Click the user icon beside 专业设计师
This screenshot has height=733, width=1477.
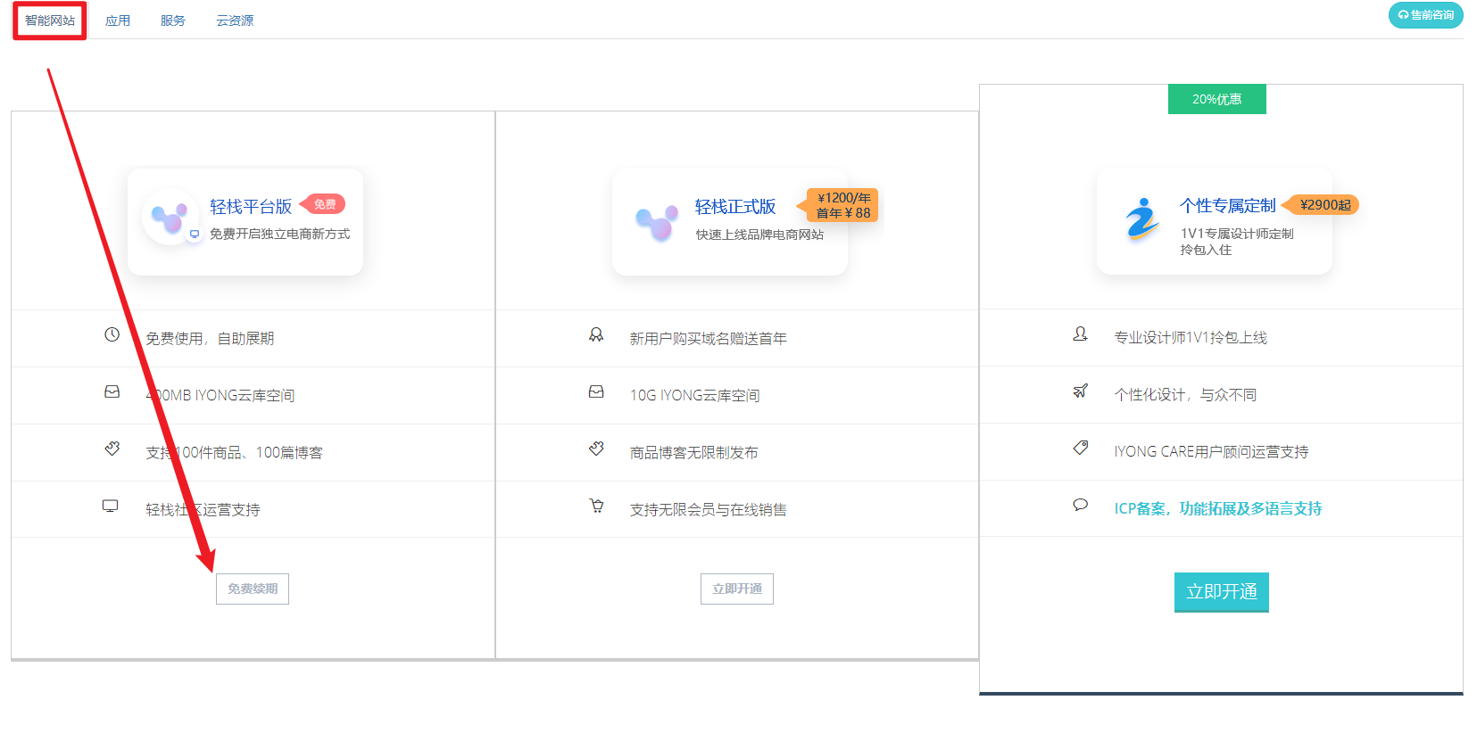pos(1080,334)
